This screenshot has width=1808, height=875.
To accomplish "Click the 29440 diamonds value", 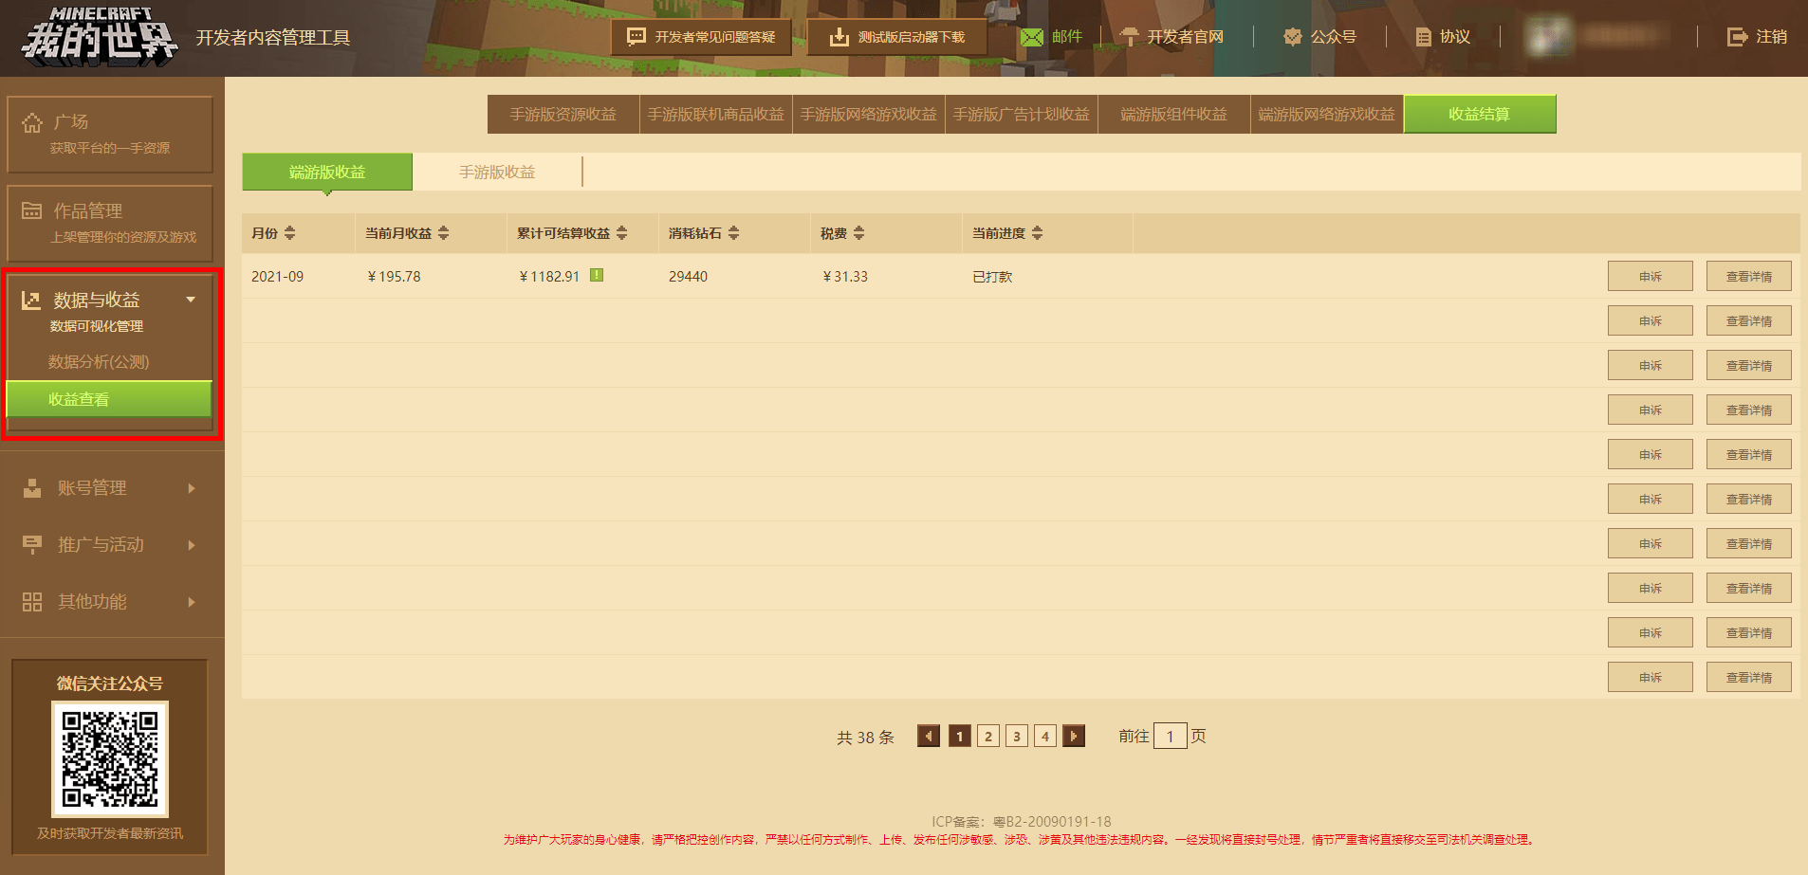I will 688,276.
